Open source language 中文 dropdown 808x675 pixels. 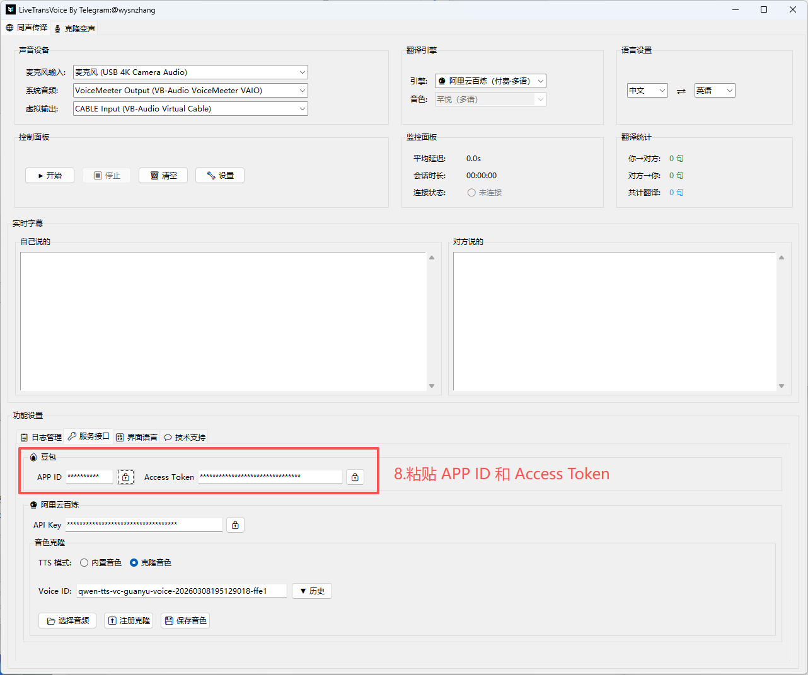[647, 91]
